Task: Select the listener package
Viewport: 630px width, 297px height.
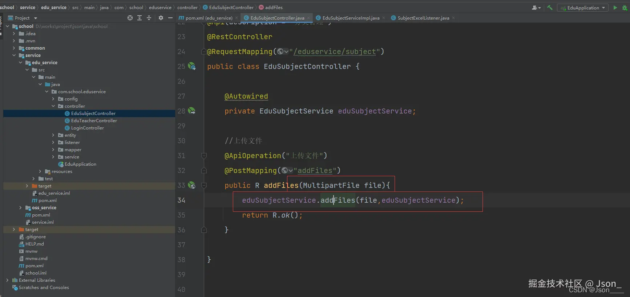Action: point(72,142)
